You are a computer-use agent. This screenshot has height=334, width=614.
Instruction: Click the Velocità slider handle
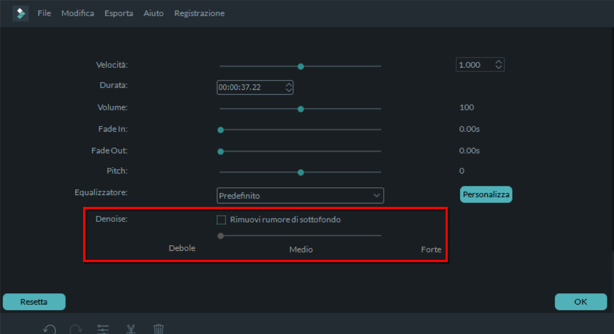tap(301, 66)
